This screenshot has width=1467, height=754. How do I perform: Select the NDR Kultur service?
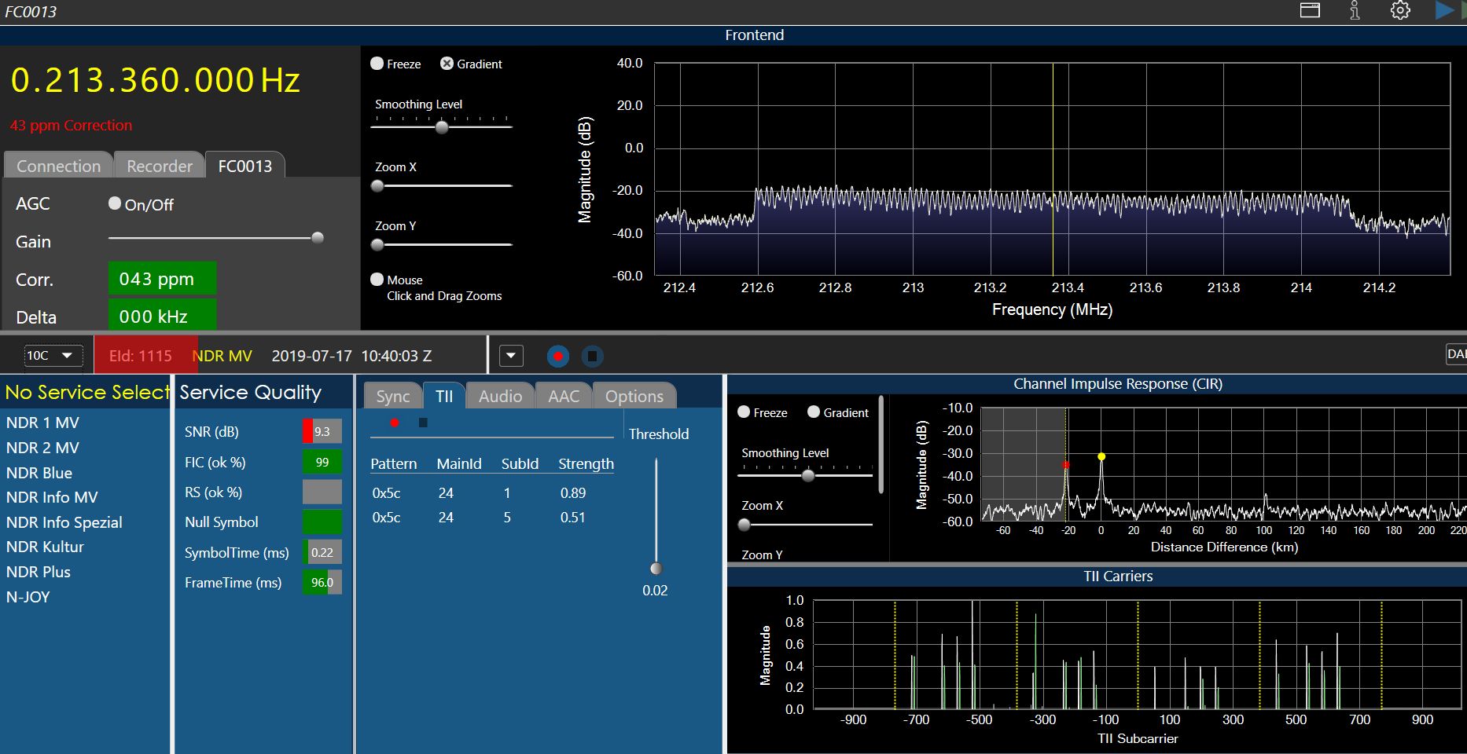(45, 547)
